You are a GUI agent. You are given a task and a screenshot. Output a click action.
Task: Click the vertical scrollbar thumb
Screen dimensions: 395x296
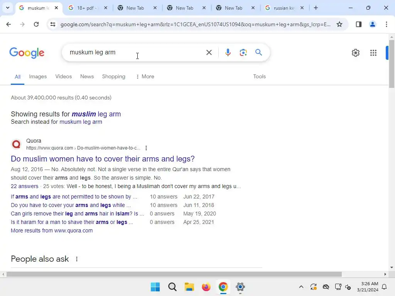tap(392, 64)
